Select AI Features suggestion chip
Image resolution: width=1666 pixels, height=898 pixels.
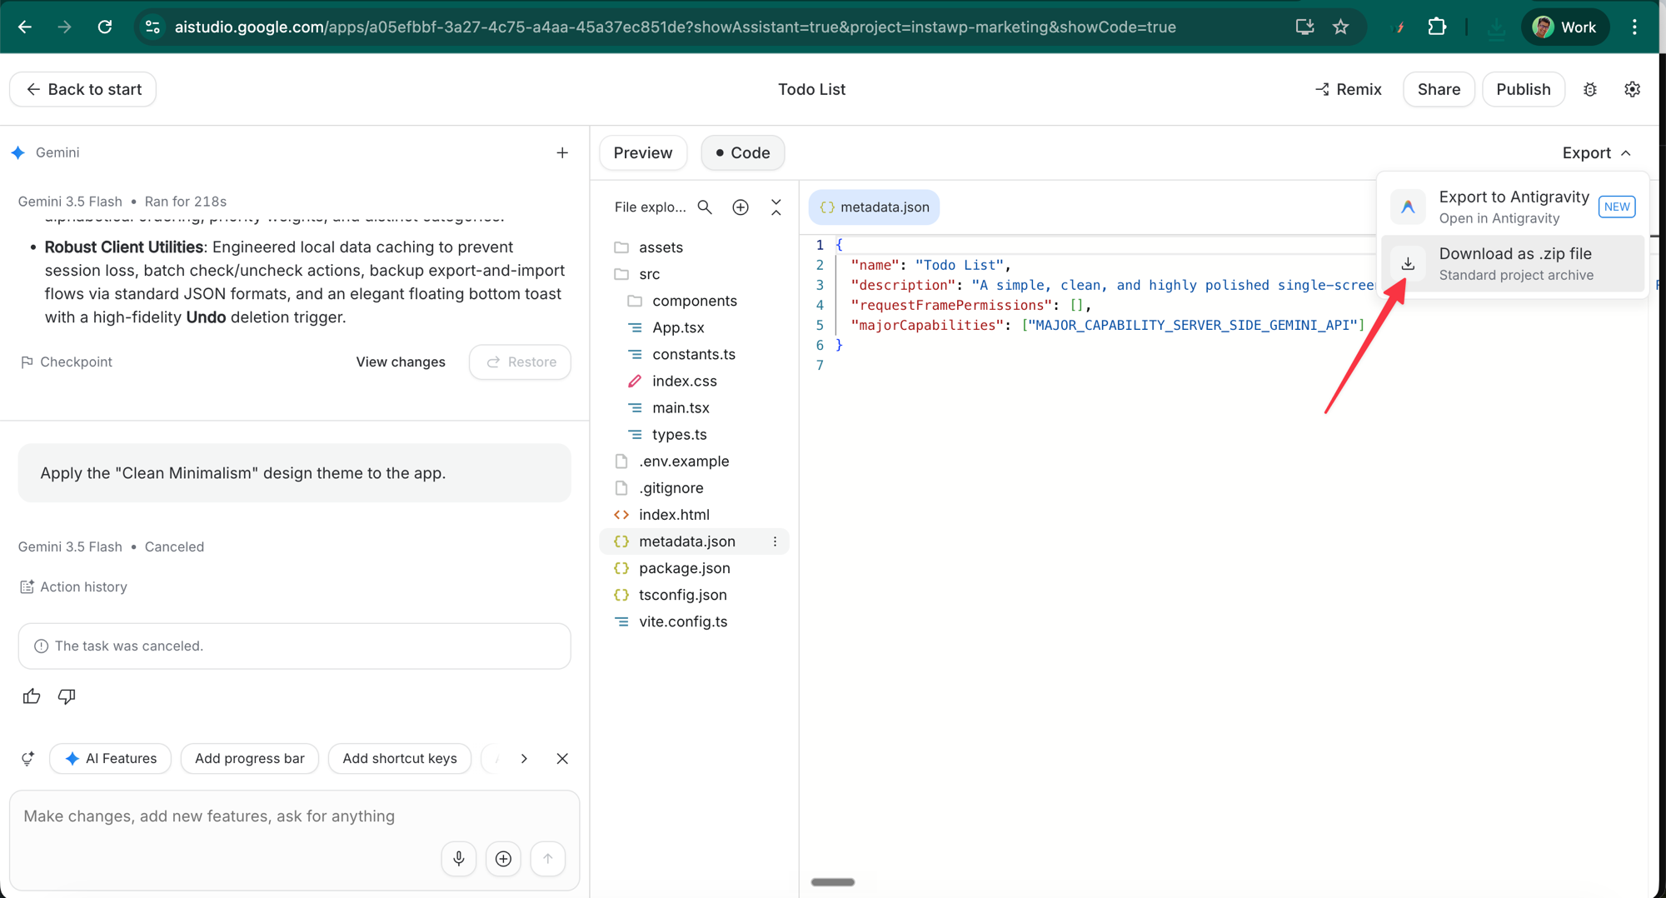pos(110,758)
